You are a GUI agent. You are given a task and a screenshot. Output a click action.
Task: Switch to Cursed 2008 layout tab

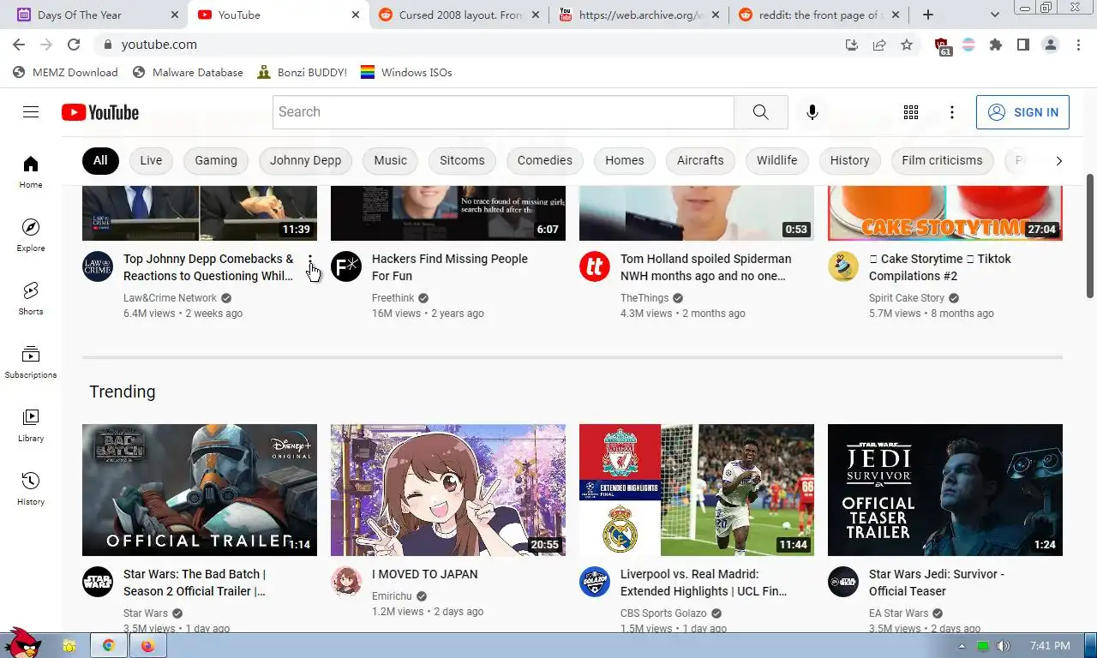(x=460, y=15)
